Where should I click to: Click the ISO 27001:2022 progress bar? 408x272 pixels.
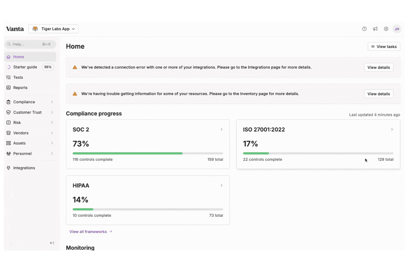(318, 153)
